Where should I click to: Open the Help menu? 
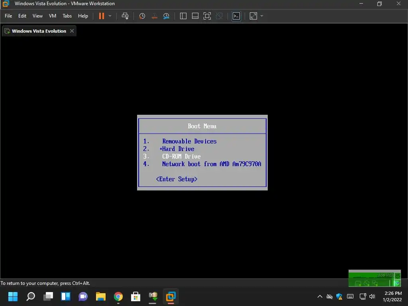point(83,16)
